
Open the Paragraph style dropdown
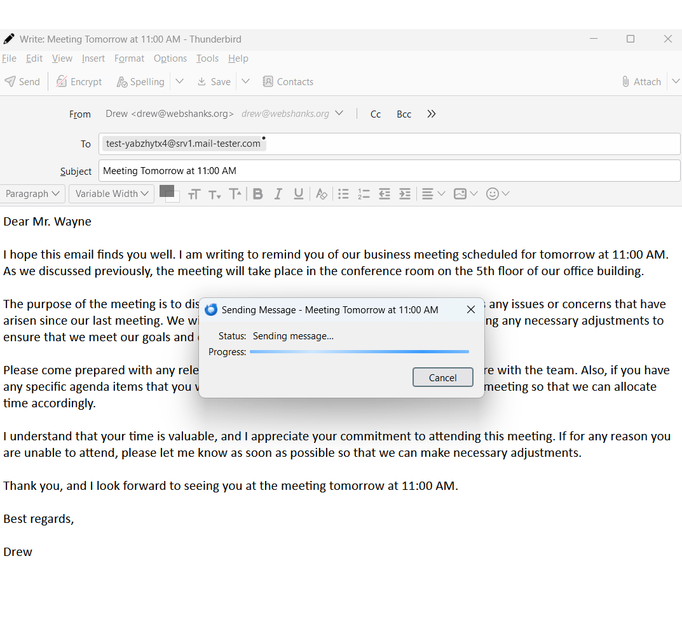pos(32,193)
